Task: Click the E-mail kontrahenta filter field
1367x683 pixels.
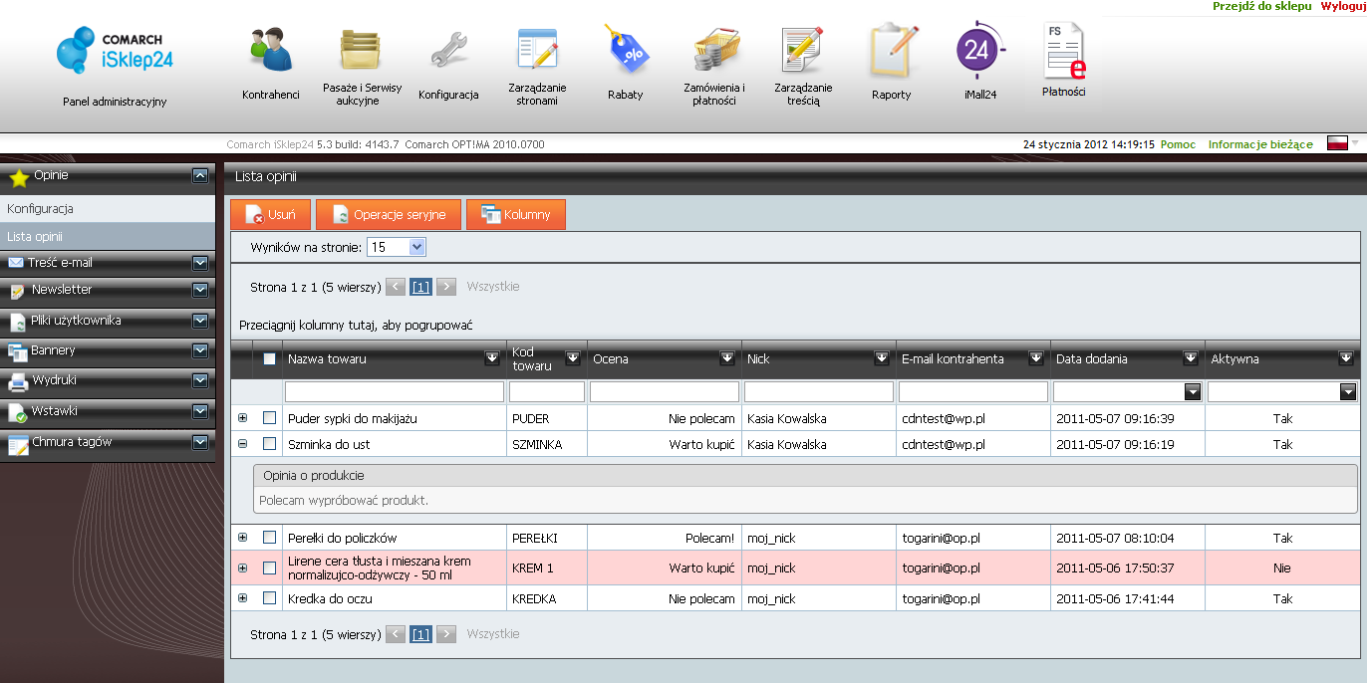Action: click(x=973, y=392)
